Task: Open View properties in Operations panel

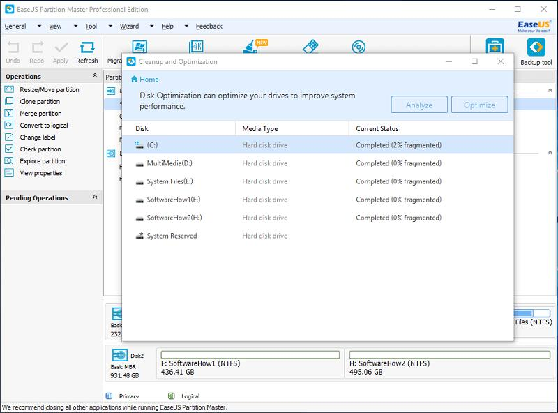Action: (x=40, y=173)
